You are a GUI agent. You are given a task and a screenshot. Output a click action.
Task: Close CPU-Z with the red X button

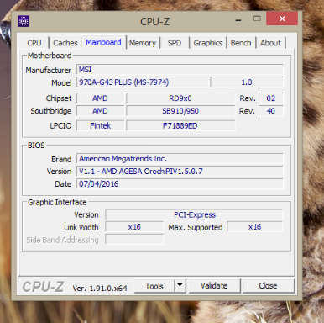[282, 19]
